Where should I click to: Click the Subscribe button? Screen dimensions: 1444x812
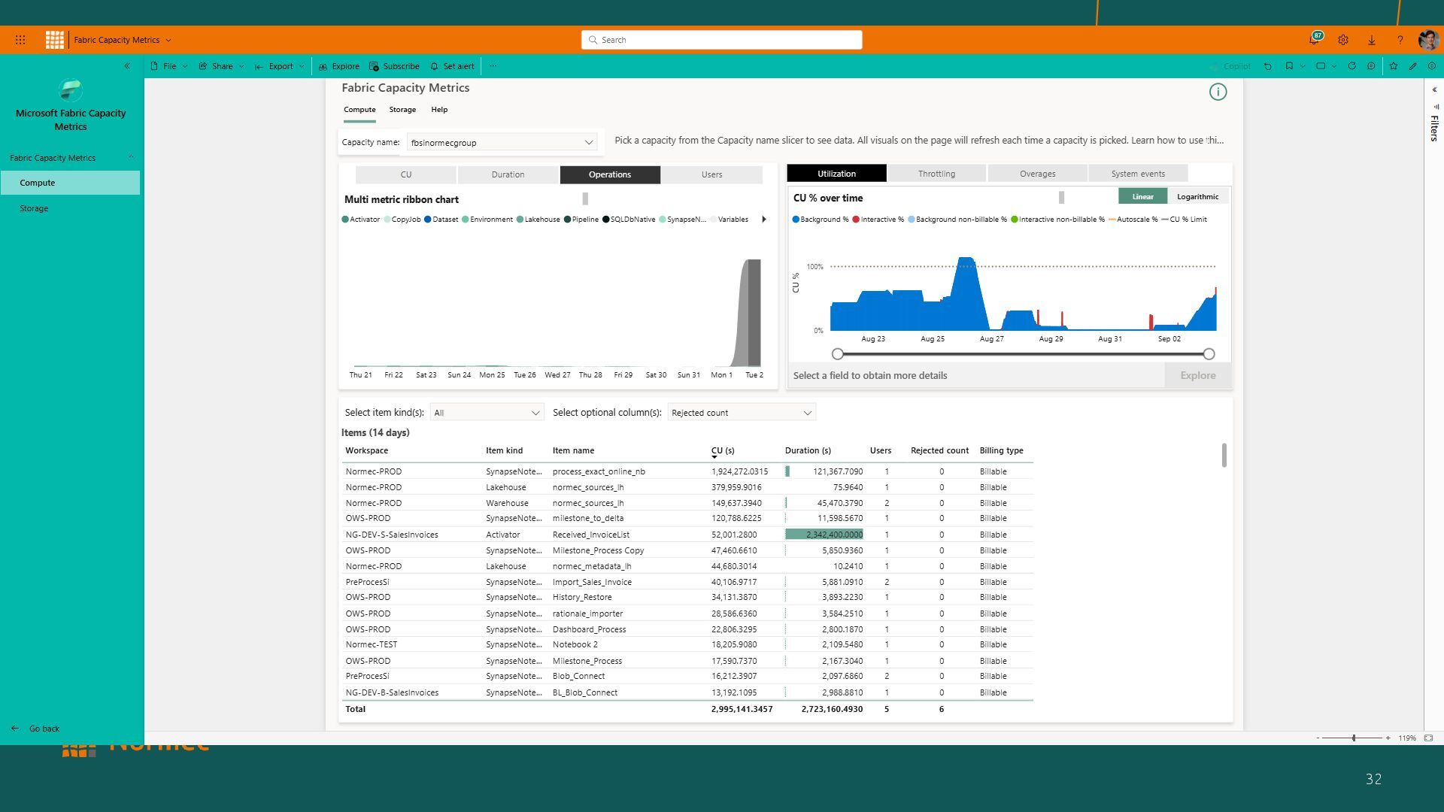[x=394, y=66]
